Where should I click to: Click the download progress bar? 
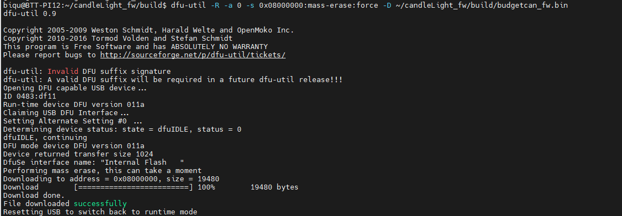tap(133, 187)
